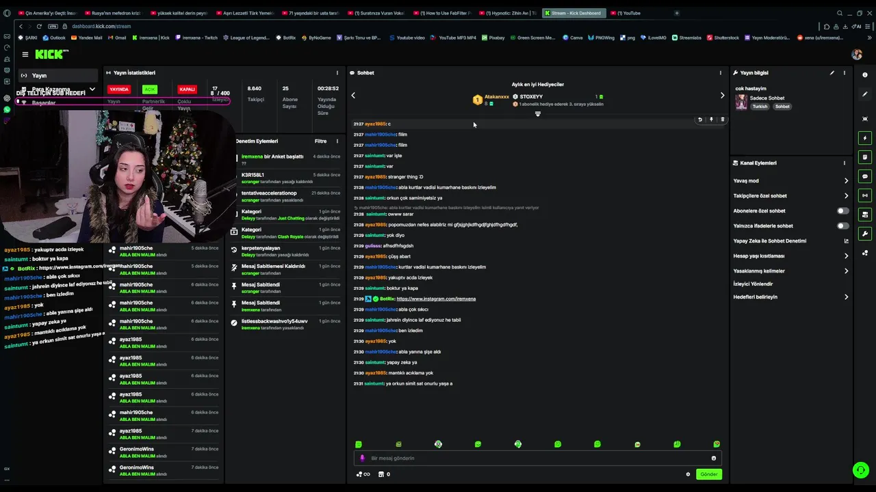This screenshot has width=876, height=492.
Task: Toggle Abonelere özel sohbet switch
Action: click(x=842, y=210)
